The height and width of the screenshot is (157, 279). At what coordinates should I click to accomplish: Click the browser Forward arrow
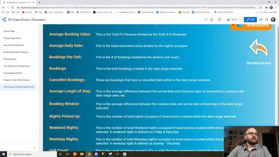coord(8,8)
